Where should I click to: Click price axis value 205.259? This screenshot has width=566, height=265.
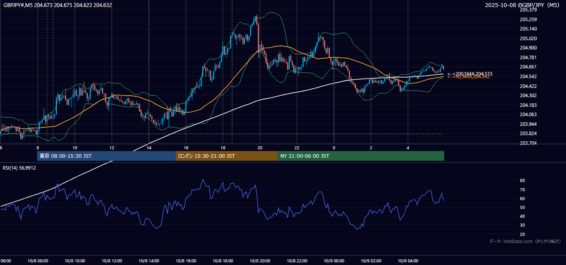pos(528,19)
